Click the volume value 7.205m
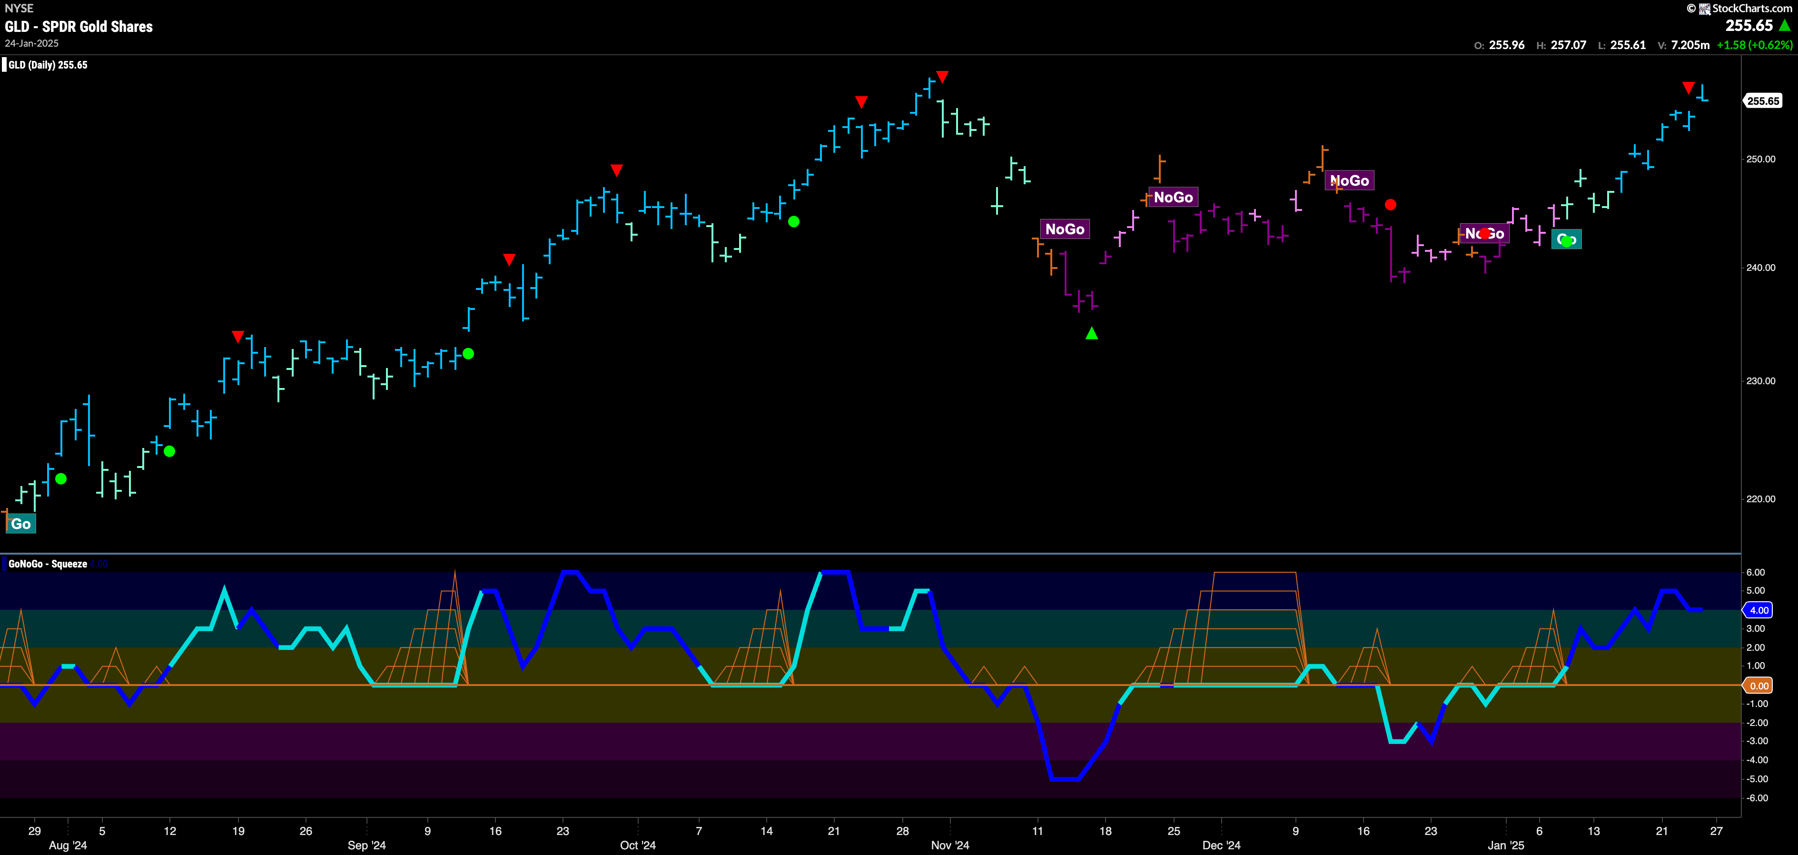The image size is (1798, 855). pos(1690,45)
